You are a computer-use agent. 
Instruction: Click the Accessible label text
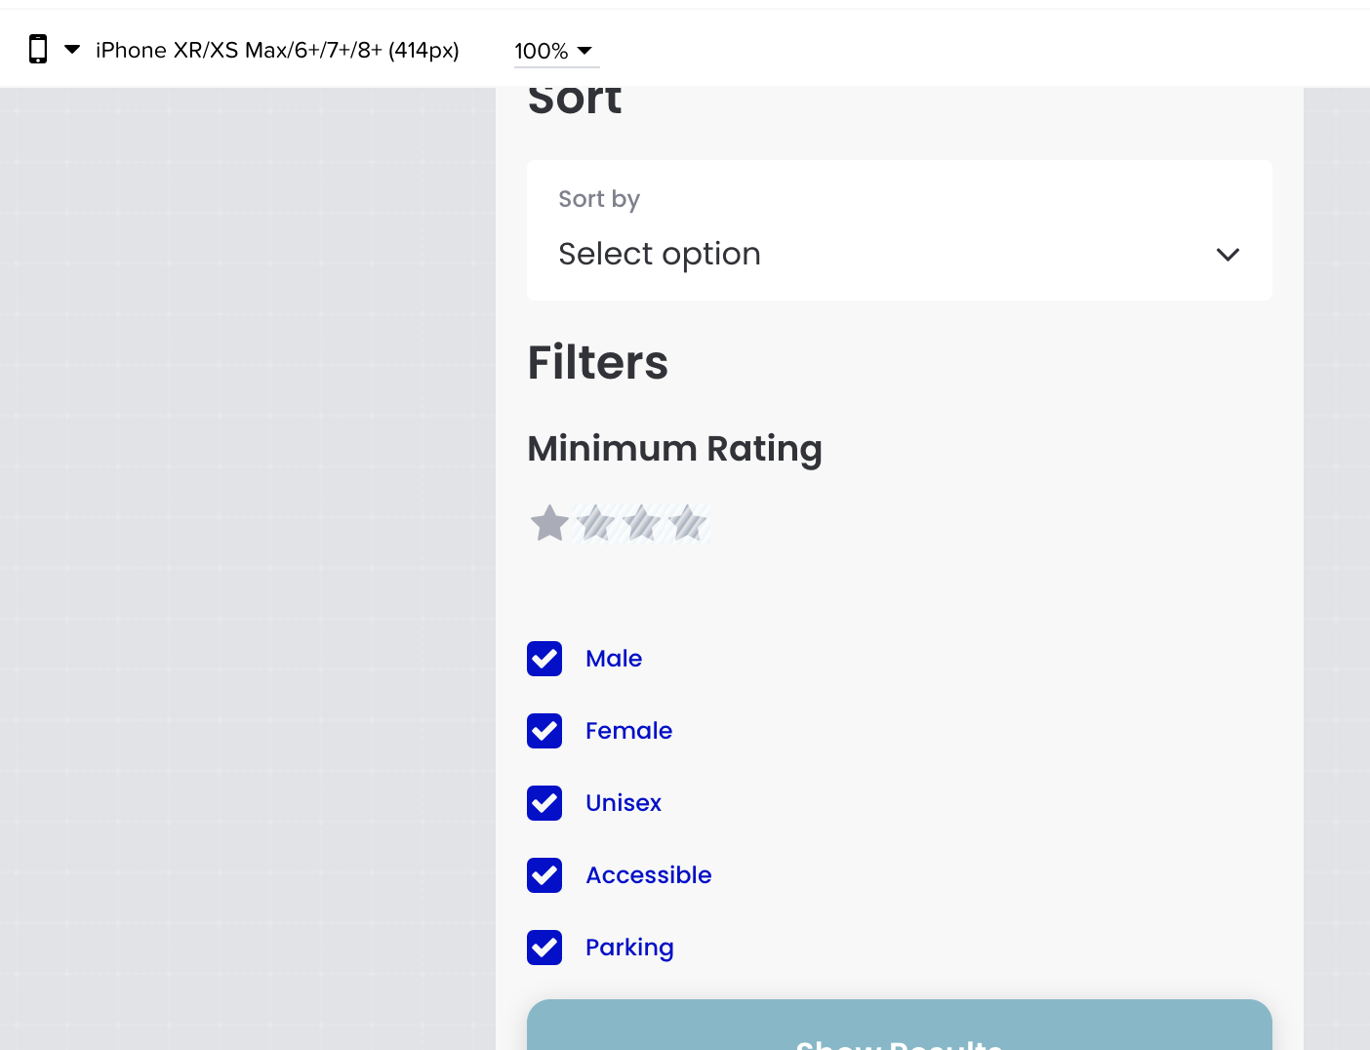tap(649, 875)
